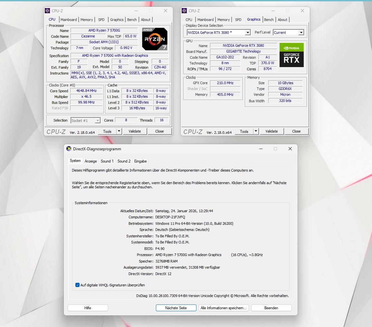
Task: Expand the Tools arrow in left CPU-Z
Action: (x=119, y=131)
